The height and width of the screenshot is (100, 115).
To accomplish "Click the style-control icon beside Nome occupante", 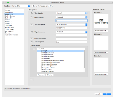I will click(x=32, y=39).
